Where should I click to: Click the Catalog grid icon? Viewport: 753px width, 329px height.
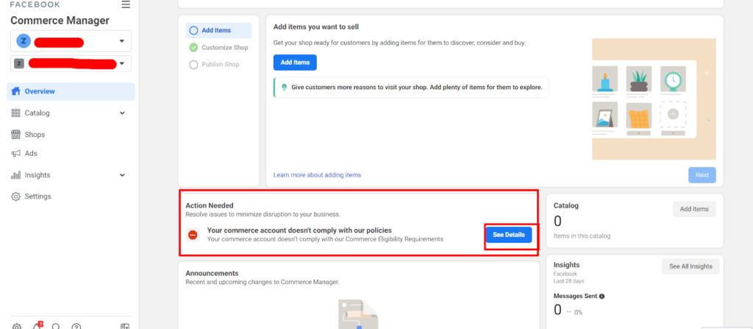[x=16, y=113]
